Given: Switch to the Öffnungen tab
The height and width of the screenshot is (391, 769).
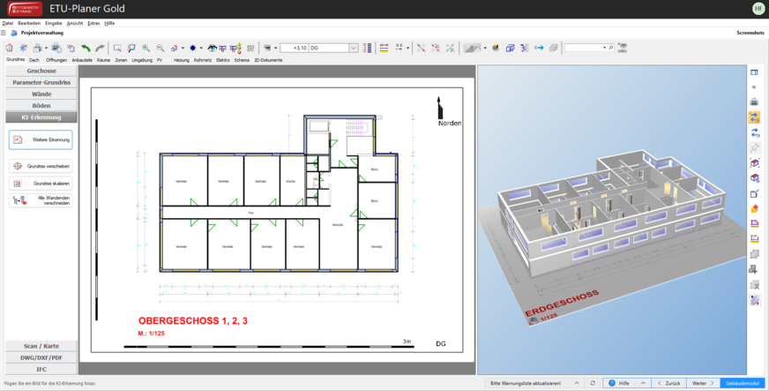Looking at the screenshot, I should (x=56, y=60).
